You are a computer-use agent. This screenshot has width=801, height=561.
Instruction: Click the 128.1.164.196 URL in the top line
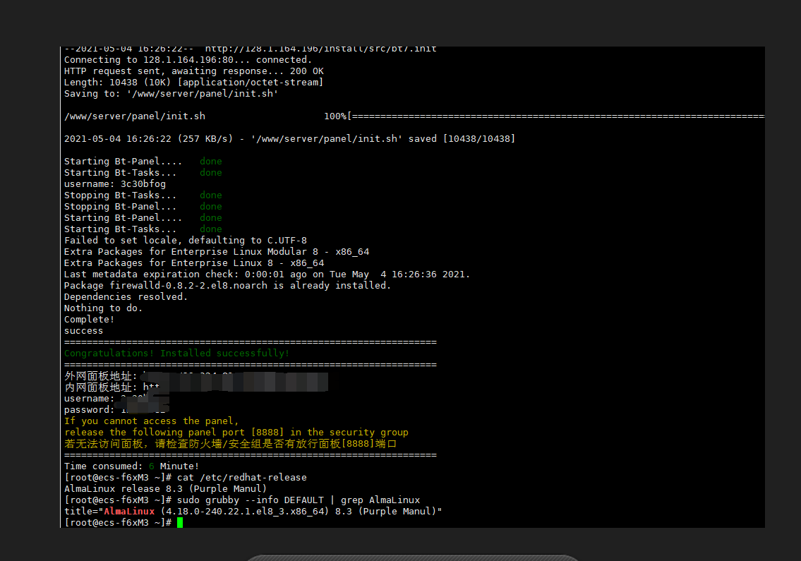[321, 49]
